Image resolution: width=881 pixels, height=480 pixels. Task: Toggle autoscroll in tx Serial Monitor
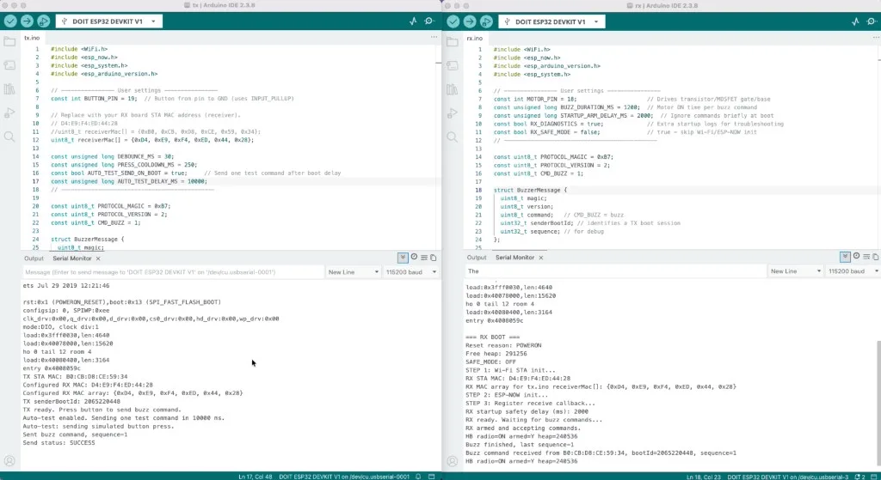pyautogui.click(x=403, y=258)
